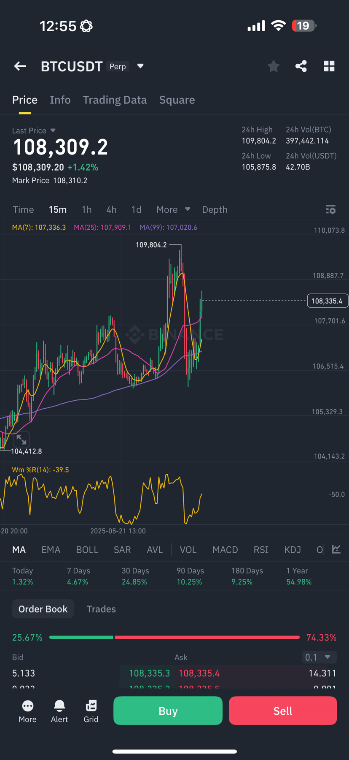This screenshot has width=349, height=760.
Task: Tap the Mark Price 108,310.2 value
Action: tap(70, 180)
